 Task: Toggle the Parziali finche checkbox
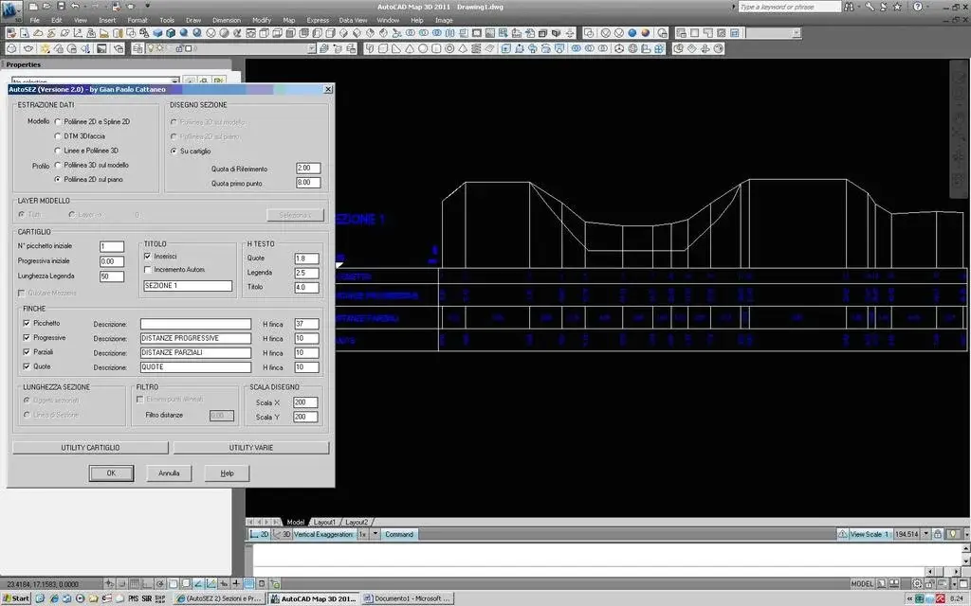click(27, 352)
